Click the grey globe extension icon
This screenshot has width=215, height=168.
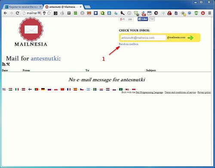coord(82,13)
